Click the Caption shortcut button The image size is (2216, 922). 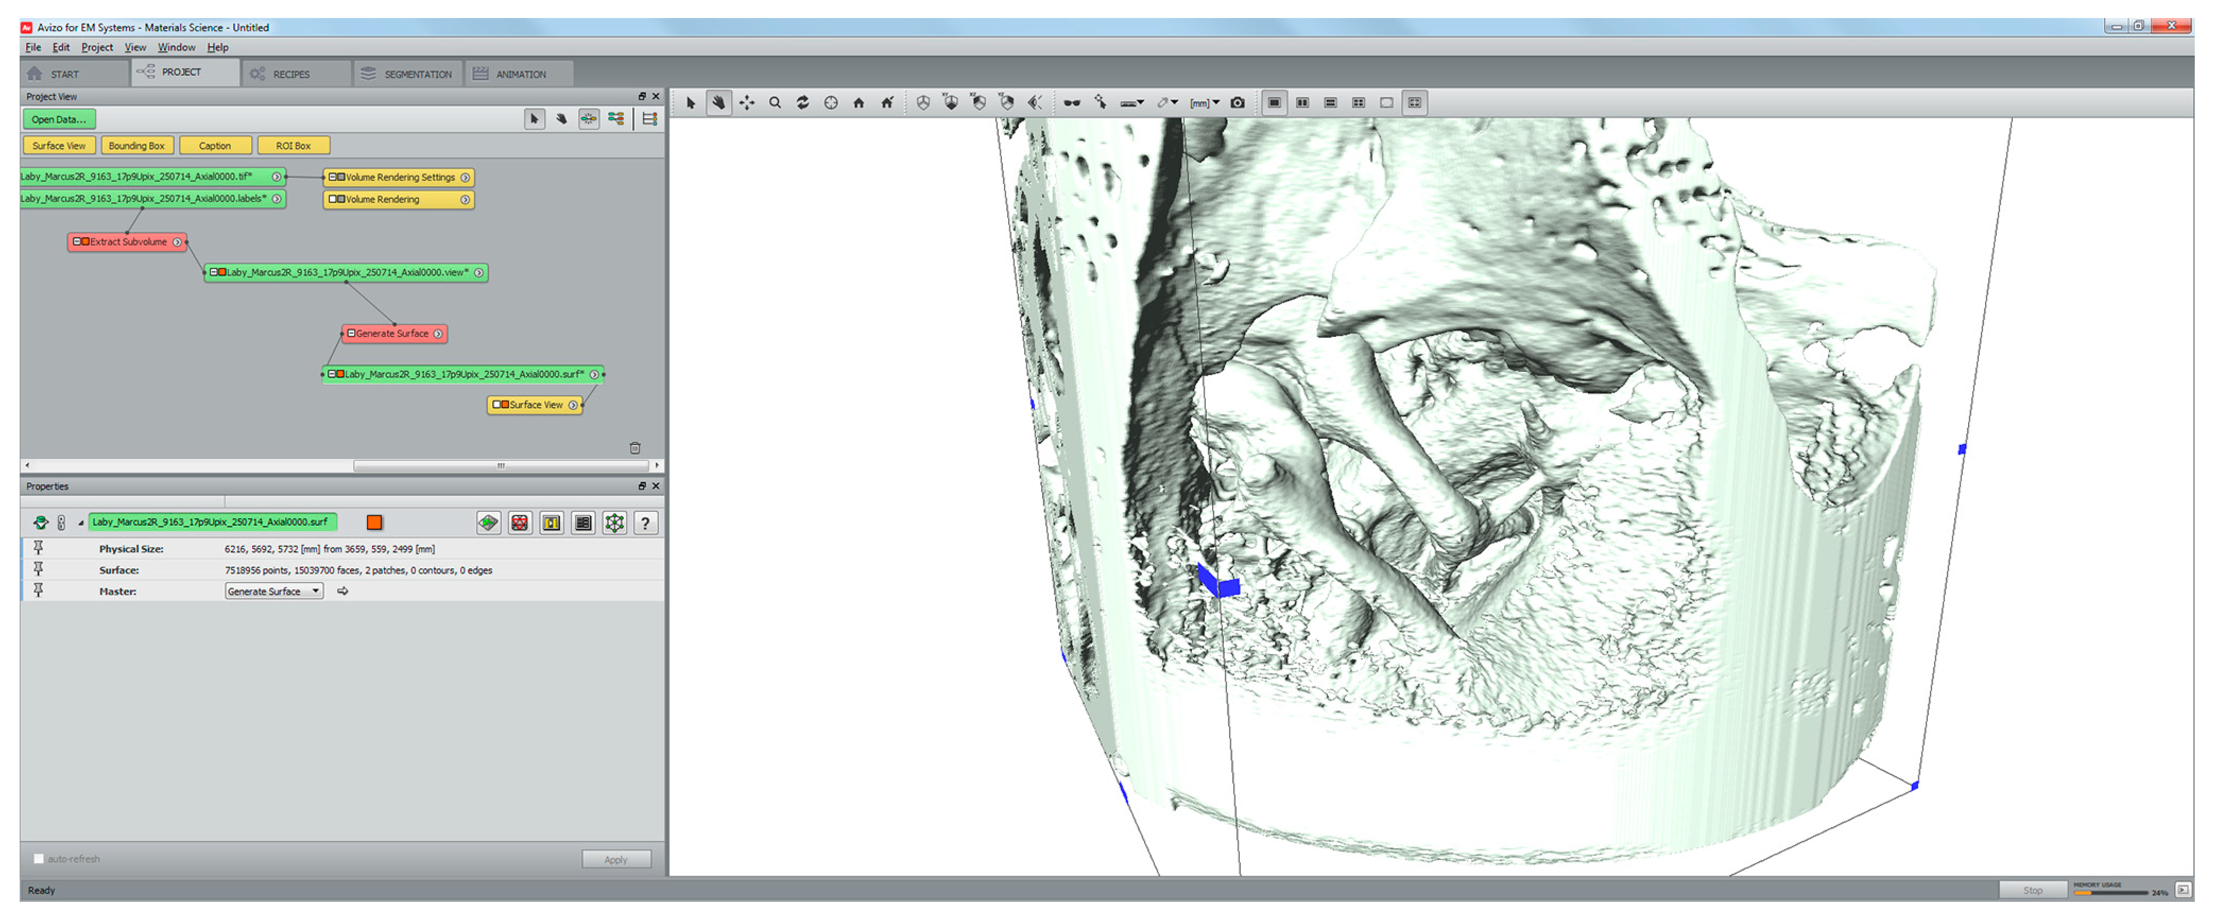[215, 146]
